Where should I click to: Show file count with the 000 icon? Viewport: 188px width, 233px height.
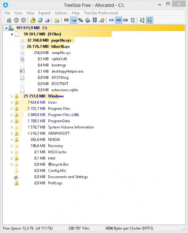(x=66, y=20)
